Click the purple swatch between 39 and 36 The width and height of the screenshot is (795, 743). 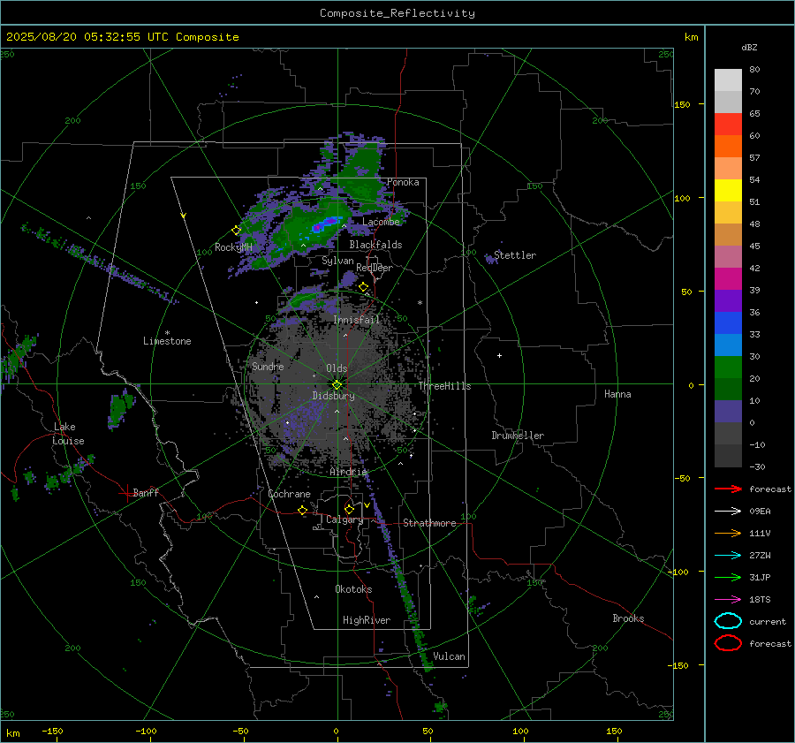pos(728,300)
